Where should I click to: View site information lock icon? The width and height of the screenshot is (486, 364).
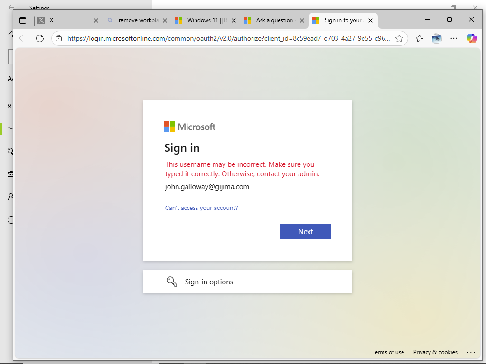pos(59,38)
